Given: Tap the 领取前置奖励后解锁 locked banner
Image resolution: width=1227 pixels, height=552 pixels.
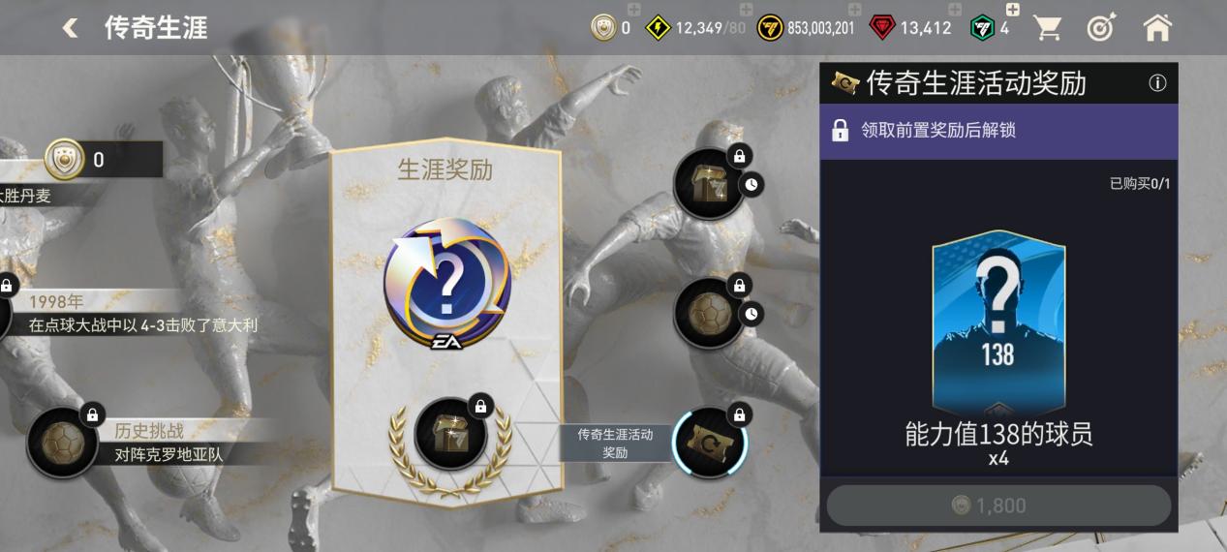Looking at the screenshot, I should pyautogui.click(x=998, y=131).
